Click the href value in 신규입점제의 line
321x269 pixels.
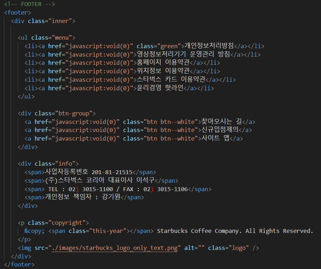click(86, 130)
